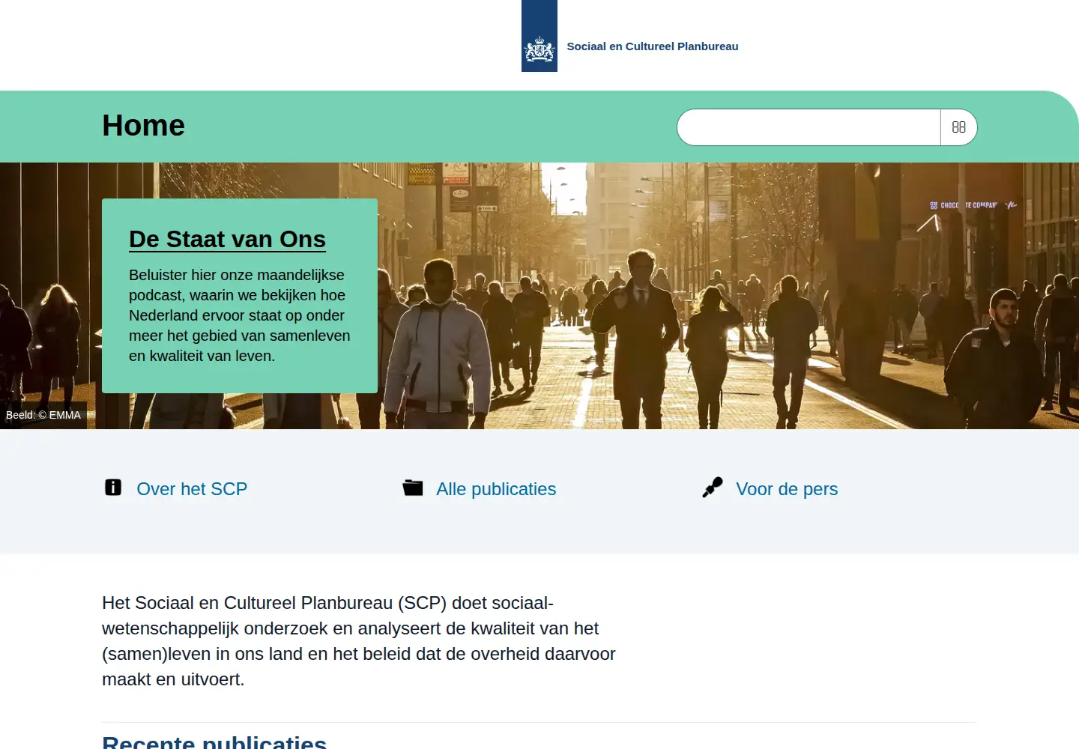1079x749 pixels.
Task: Click the intro paragraph about Het Sociaal en Cultureel Planbureau
Action: [x=359, y=641]
